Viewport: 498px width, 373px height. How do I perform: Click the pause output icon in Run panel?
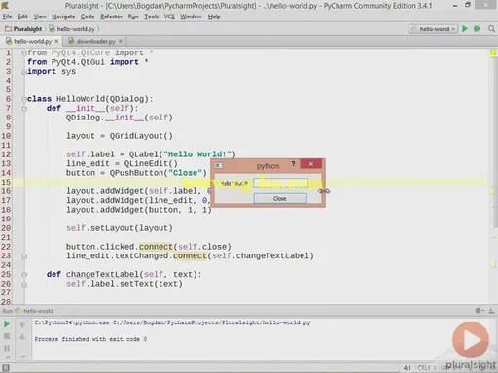click(7, 349)
